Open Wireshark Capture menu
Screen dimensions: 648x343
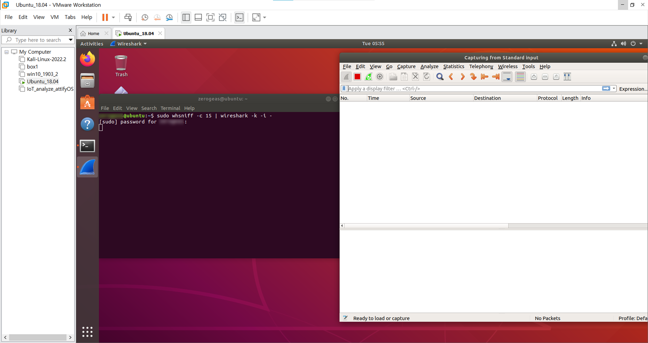pos(406,66)
